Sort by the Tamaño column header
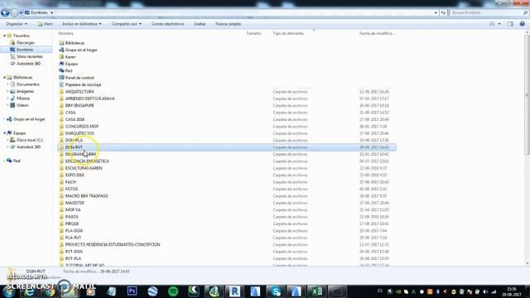Image resolution: width=530 pixels, height=298 pixels. (x=253, y=33)
